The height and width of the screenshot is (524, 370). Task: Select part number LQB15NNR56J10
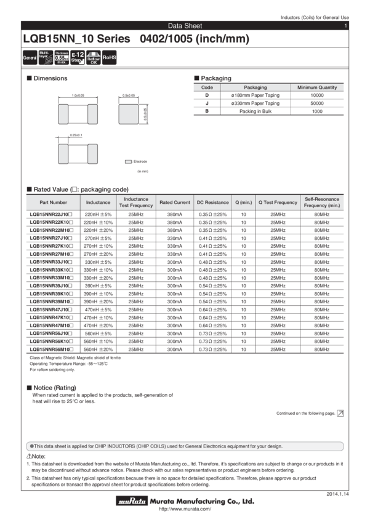click(x=50, y=334)
